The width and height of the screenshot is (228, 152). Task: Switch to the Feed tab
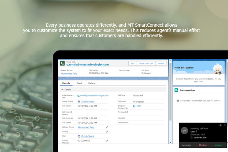[x=79, y=83]
